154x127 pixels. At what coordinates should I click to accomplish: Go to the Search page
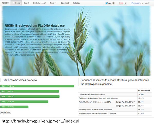tap(26, 3)
